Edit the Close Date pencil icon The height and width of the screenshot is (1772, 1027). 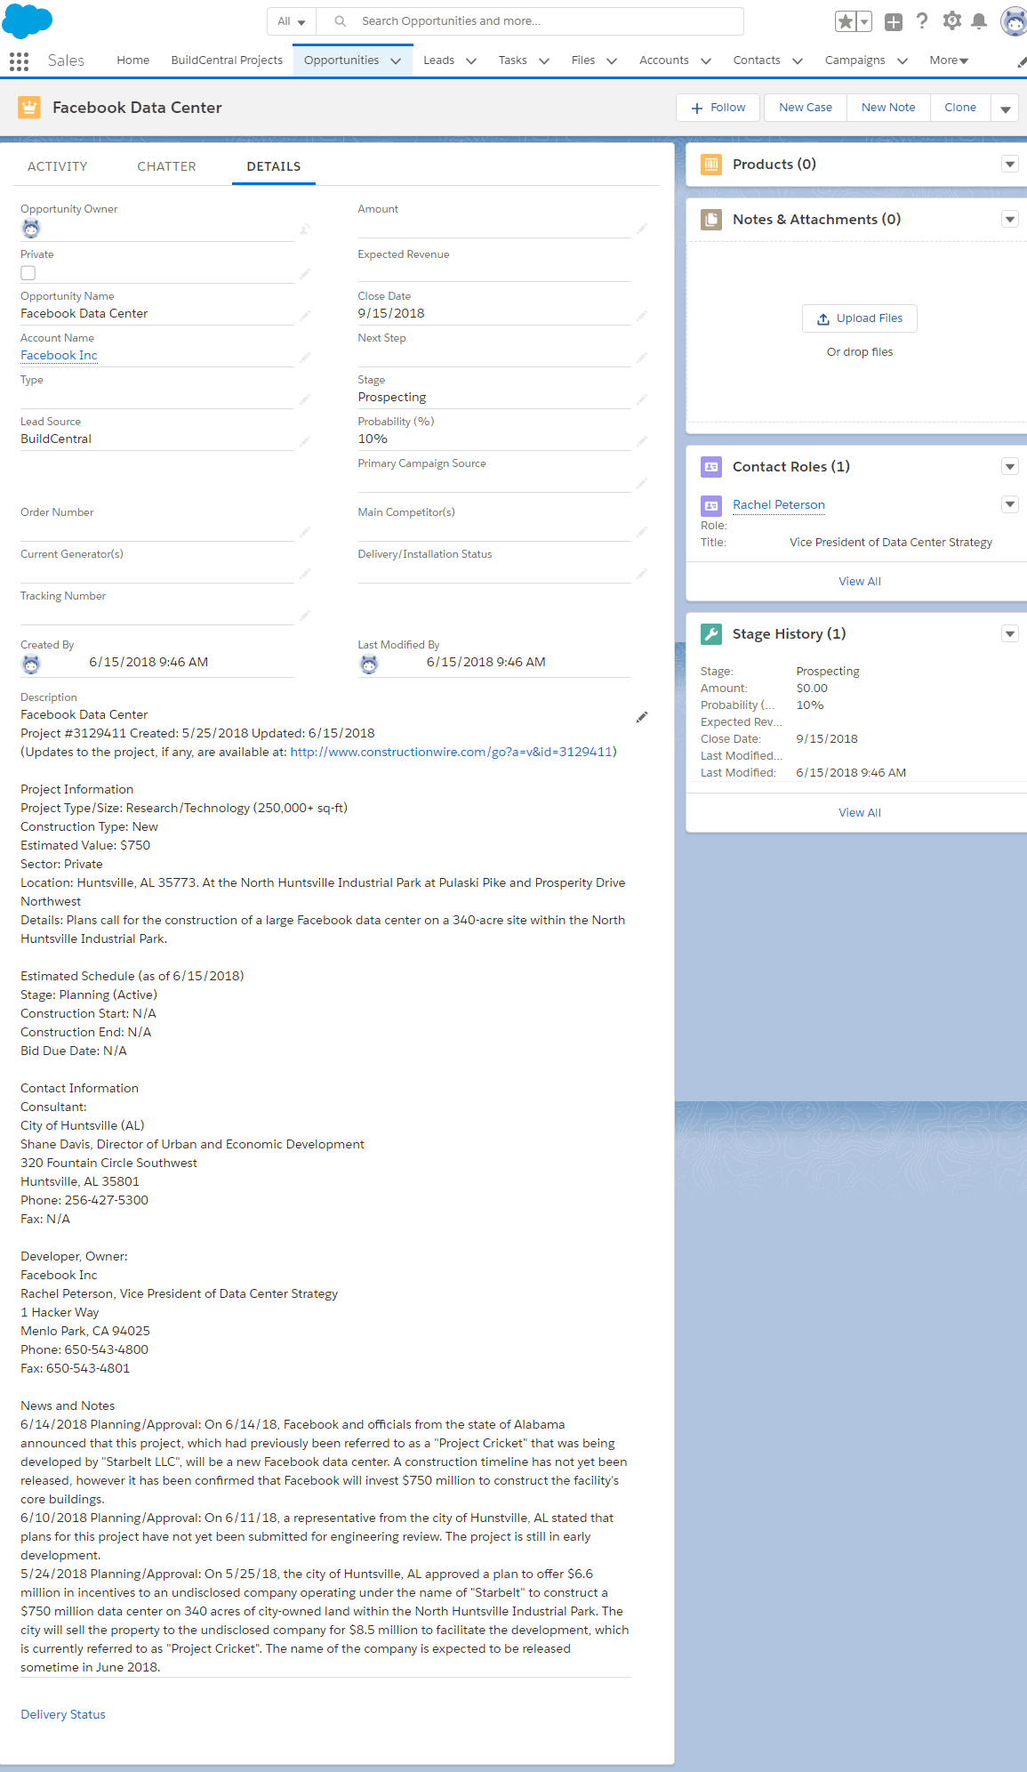point(642,316)
